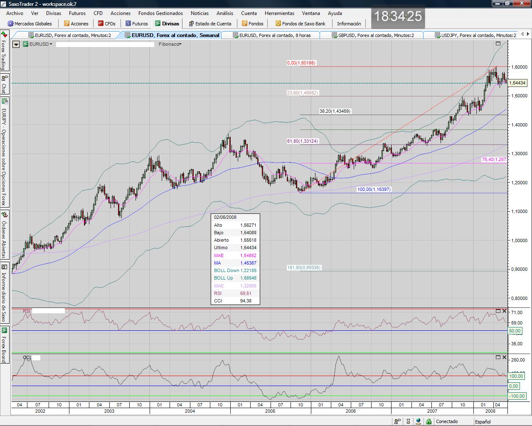
Task: Open CFDs from the toolbar
Action: point(107,24)
